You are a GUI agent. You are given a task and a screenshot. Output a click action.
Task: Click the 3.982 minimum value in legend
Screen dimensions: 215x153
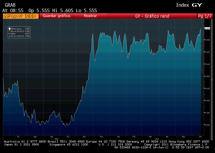(27, 36)
